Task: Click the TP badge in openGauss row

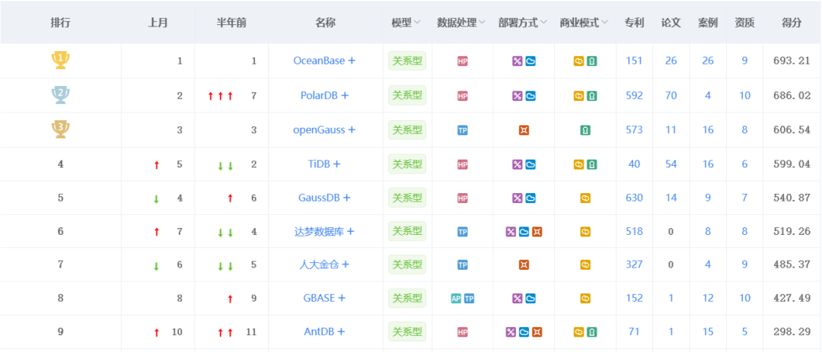Action: pyautogui.click(x=463, y=131)
